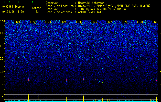The height and width of the screenshot is (102, 161).
Task: Click the kHz axis unit label
Action: pos(2,21)
